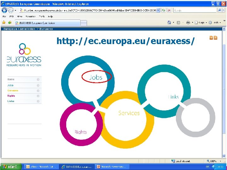
Task: Click the Local intranet zone status icon
Action: pos(173,161)
